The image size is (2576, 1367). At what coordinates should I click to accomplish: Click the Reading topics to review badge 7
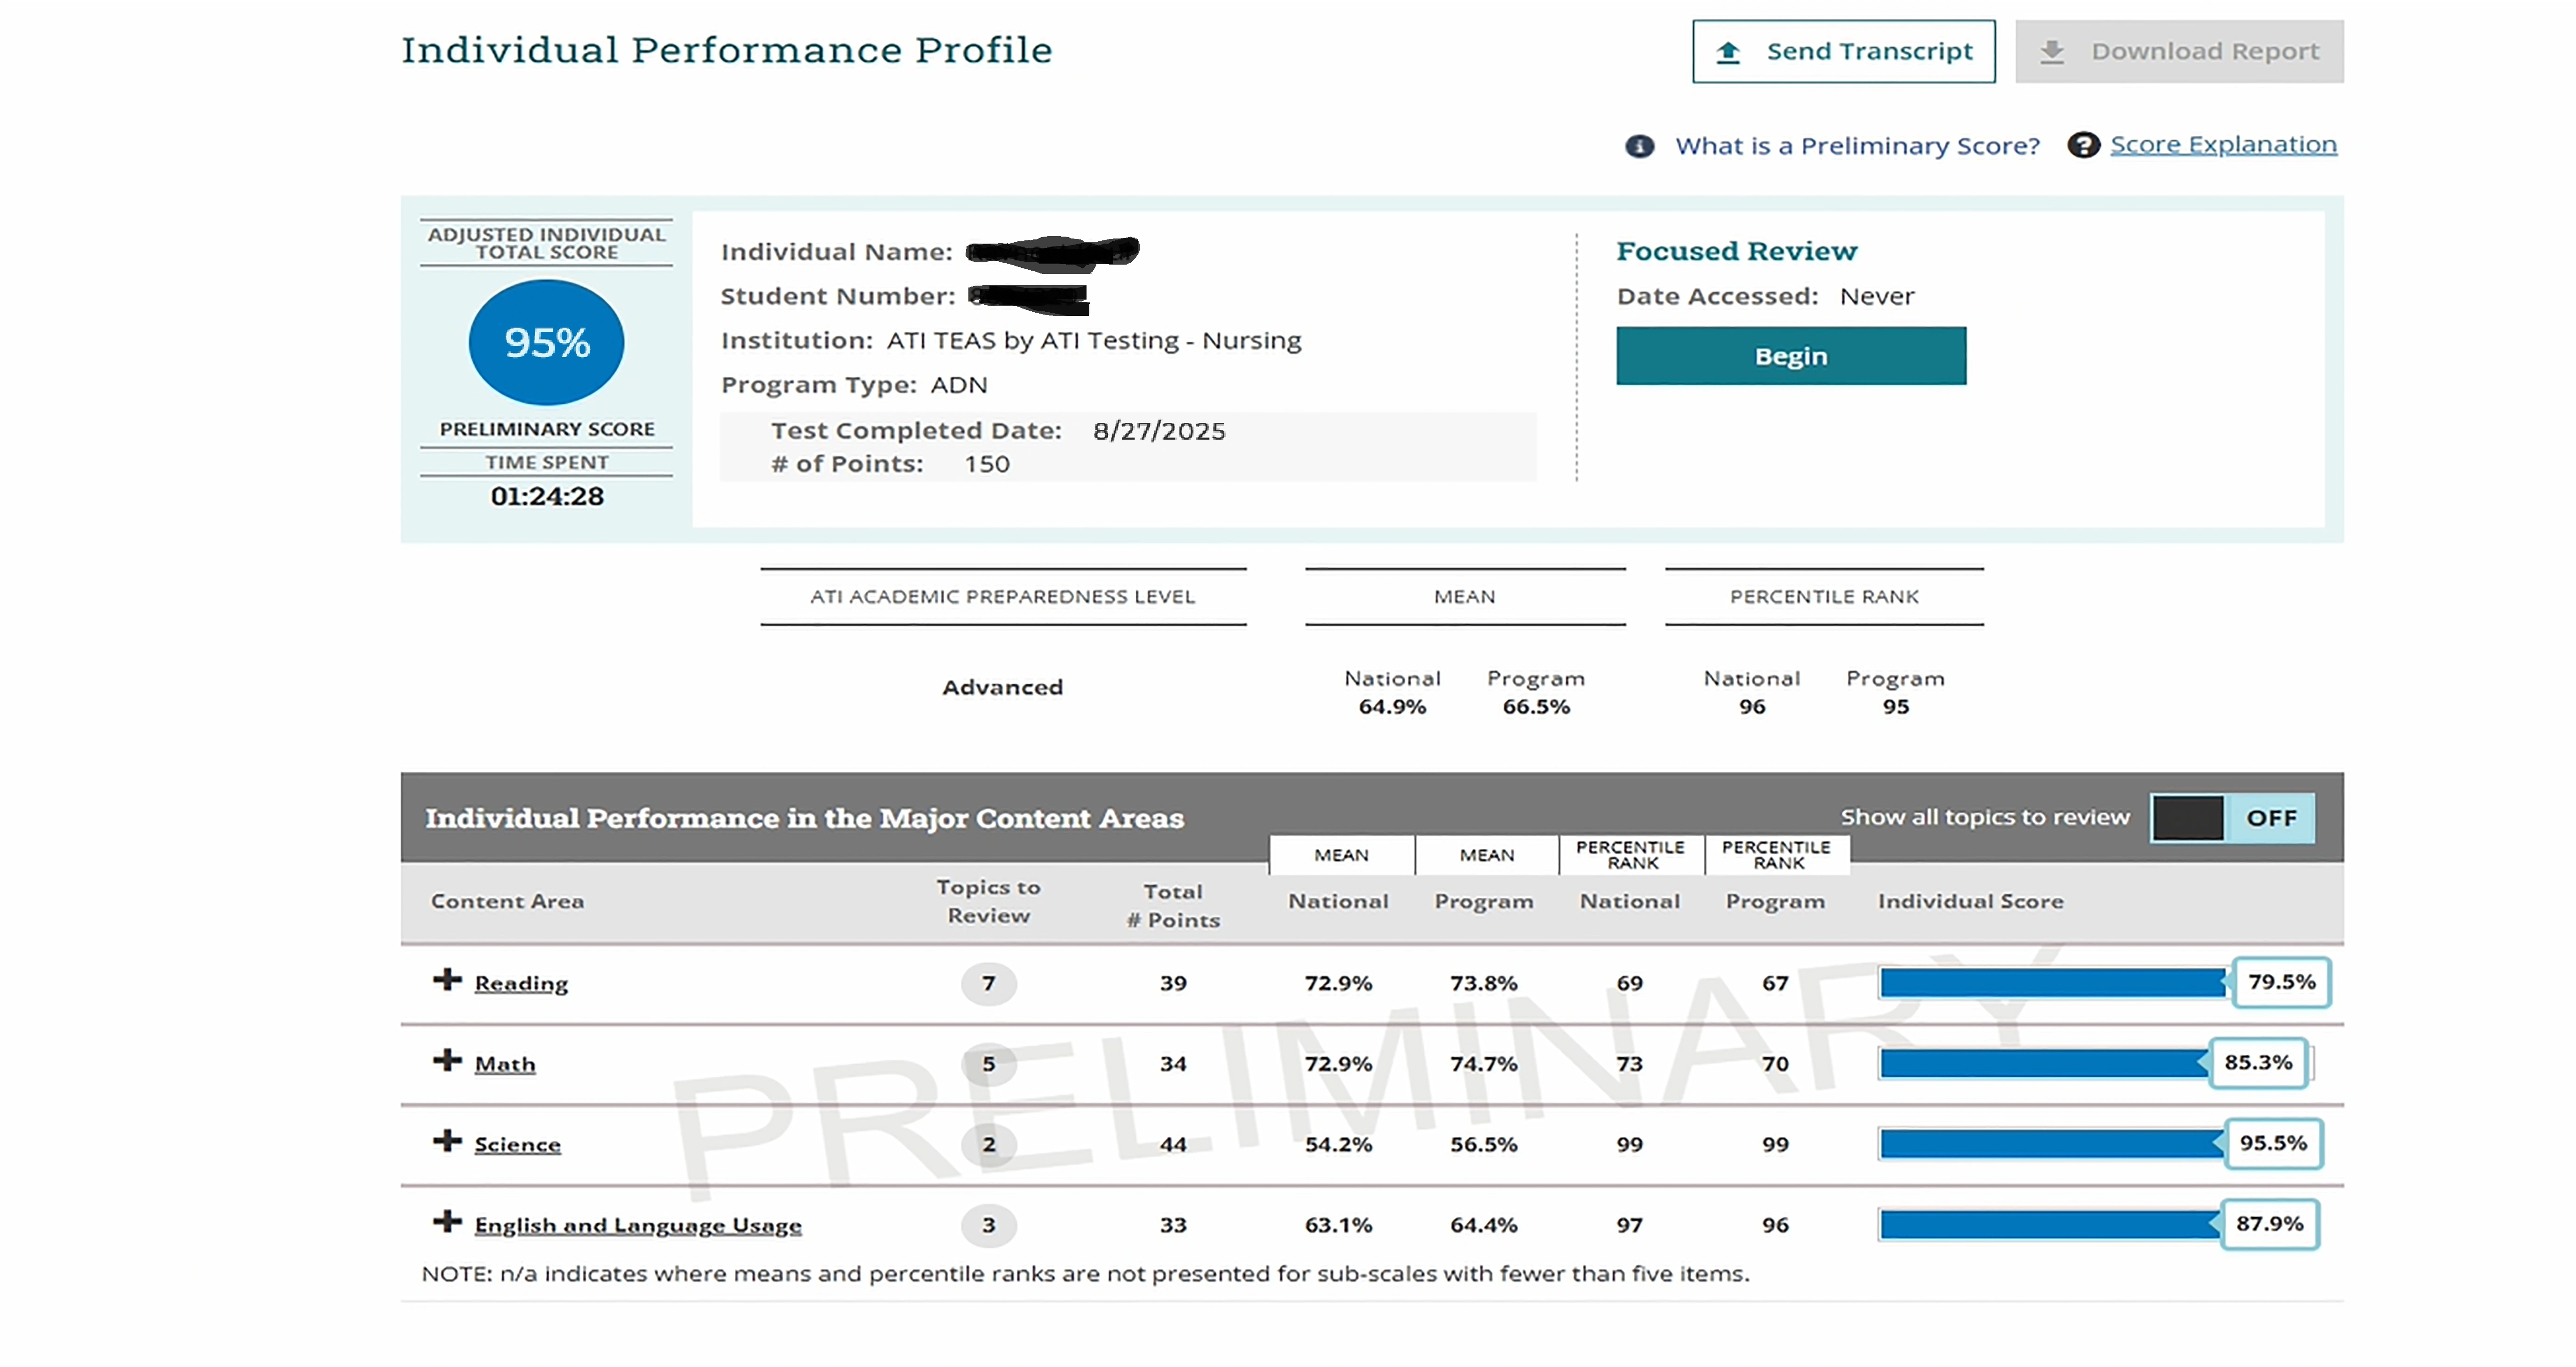[988, 983]
